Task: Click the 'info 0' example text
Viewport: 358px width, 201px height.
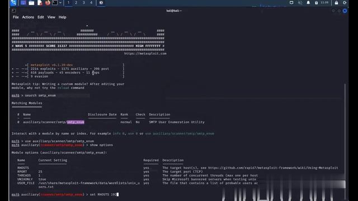Action: coord(119,133)
